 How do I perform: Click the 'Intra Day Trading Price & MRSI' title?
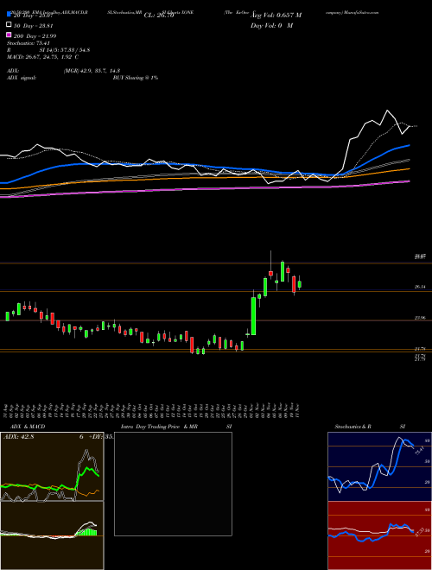(x=176, y=427)
